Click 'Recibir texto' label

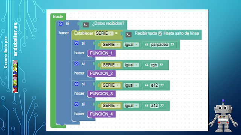(x=146, y=33)
